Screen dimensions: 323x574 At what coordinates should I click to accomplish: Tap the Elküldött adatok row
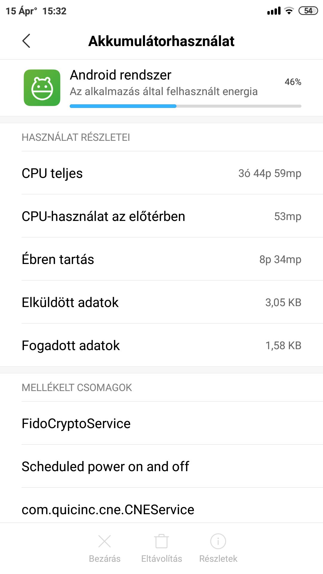tap(161, 303)
